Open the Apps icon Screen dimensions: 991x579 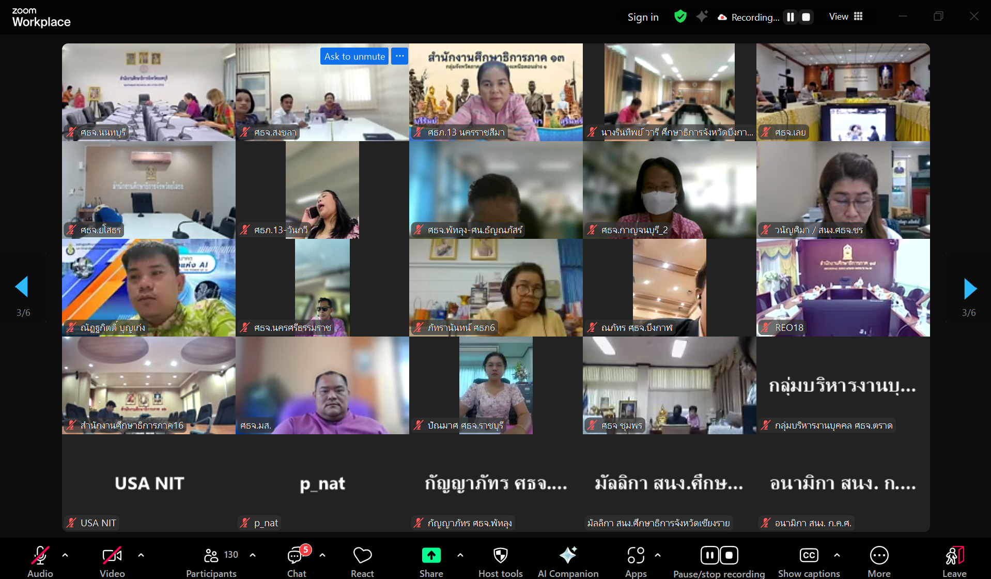636,556
